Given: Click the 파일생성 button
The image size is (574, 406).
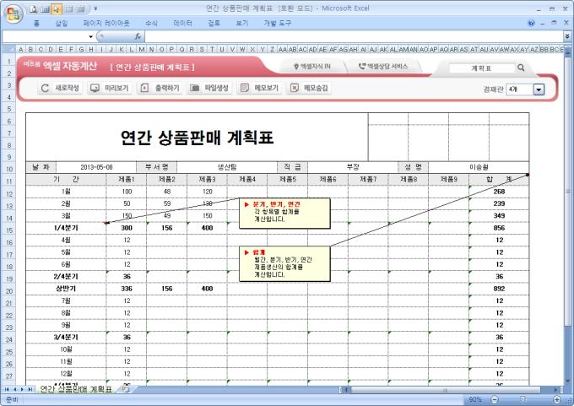Looking at the screenshot, I should coord(209,89).
